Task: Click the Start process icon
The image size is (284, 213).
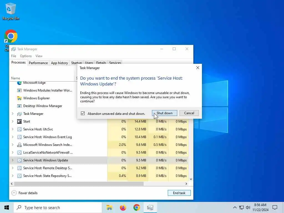Action: [19, 121]
